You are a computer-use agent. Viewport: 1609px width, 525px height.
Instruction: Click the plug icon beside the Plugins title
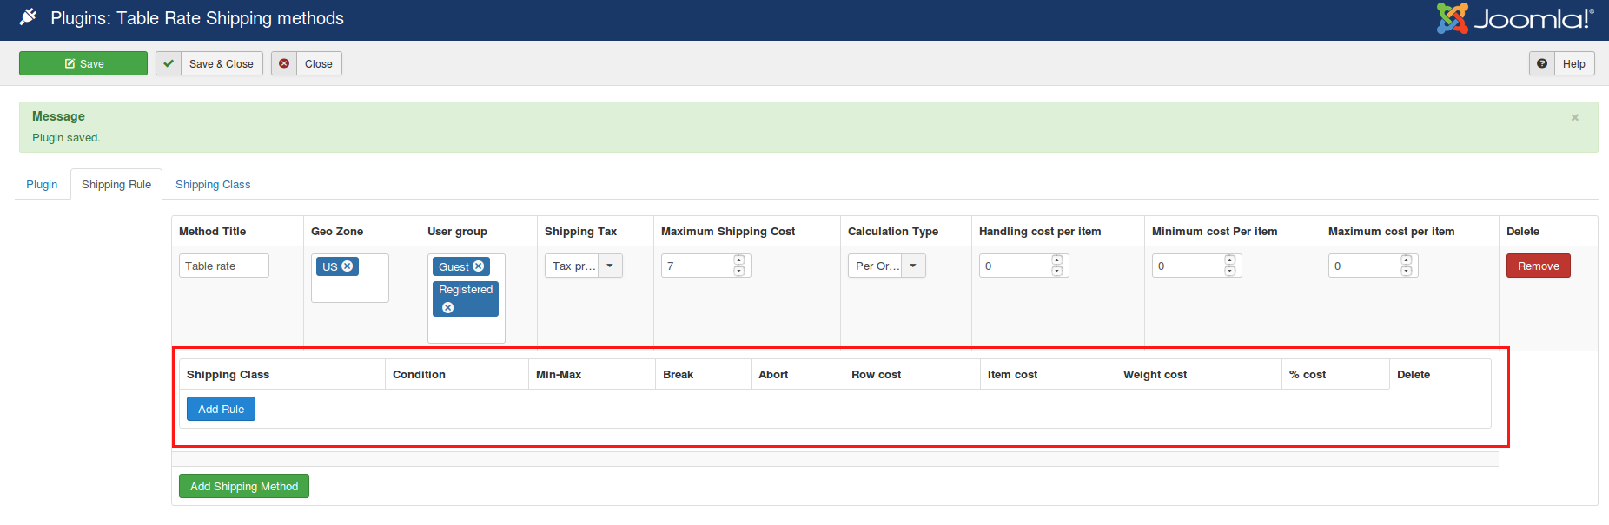point(29,16)
